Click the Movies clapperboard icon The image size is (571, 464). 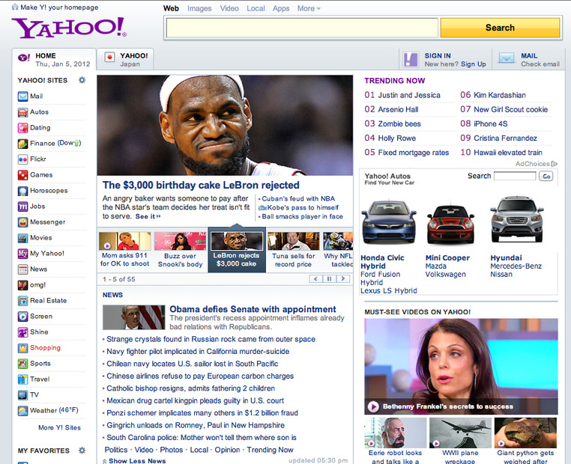click(22, 238)
